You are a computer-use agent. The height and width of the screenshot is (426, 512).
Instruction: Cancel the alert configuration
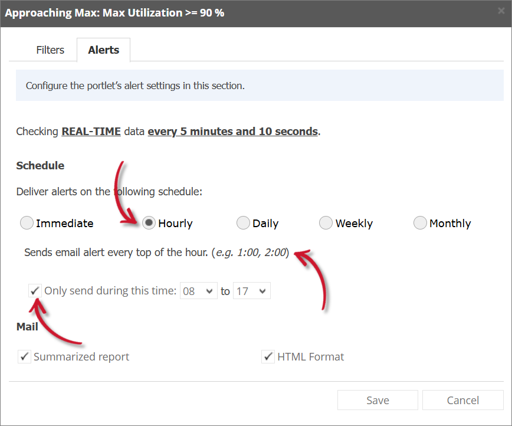click(x=462, y=400)
